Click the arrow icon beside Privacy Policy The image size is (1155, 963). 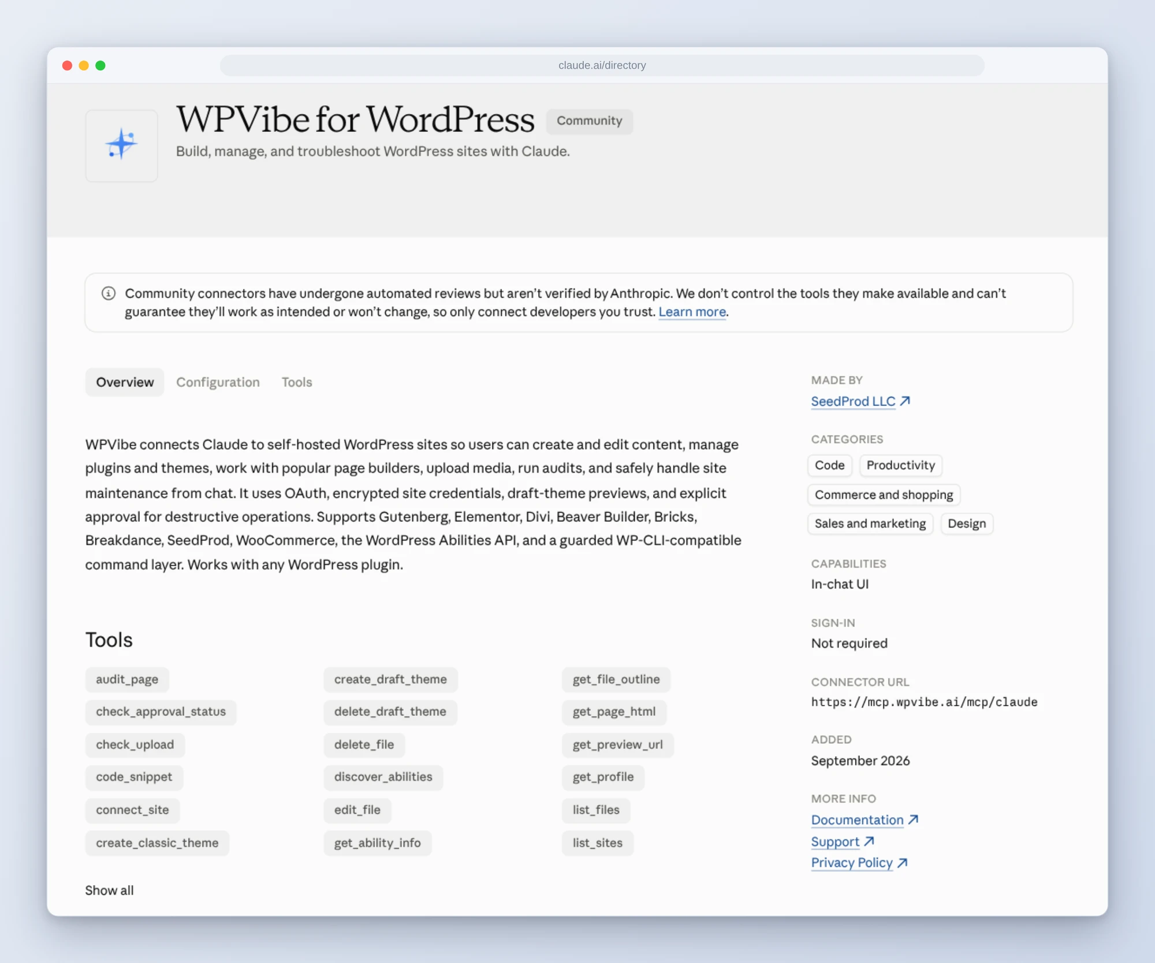click(903, 863)
